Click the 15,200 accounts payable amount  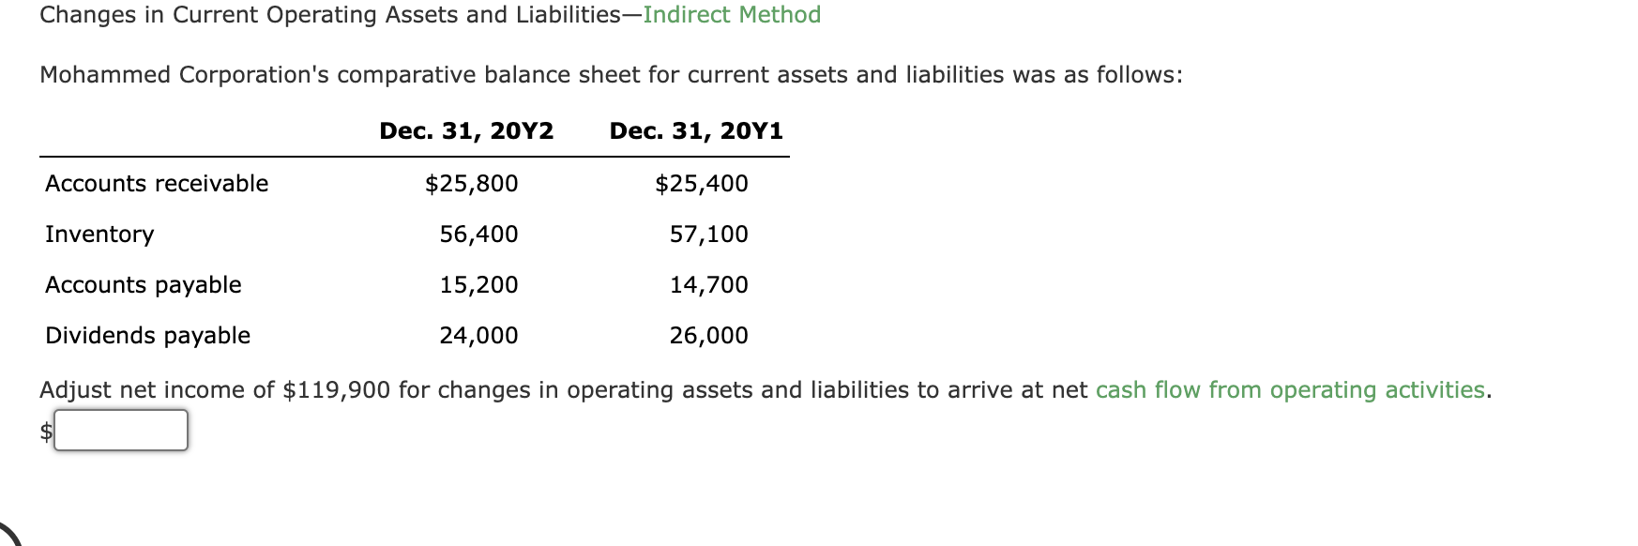(478, 284)
